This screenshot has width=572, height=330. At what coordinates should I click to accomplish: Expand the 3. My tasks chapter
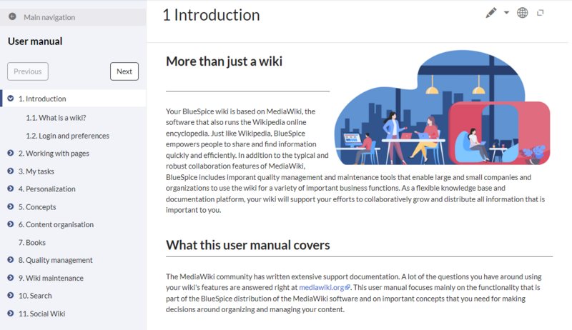(11, 171)
